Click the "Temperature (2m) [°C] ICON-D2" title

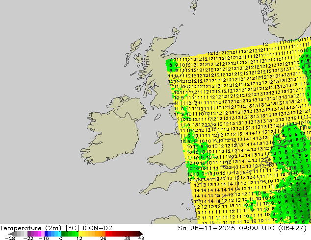tap(56, 228)
